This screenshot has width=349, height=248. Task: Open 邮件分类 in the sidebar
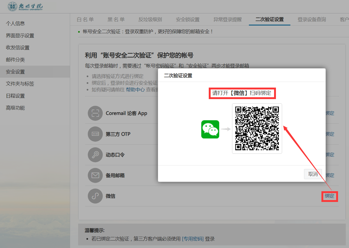pyautogui.click(x=15, y=60)
